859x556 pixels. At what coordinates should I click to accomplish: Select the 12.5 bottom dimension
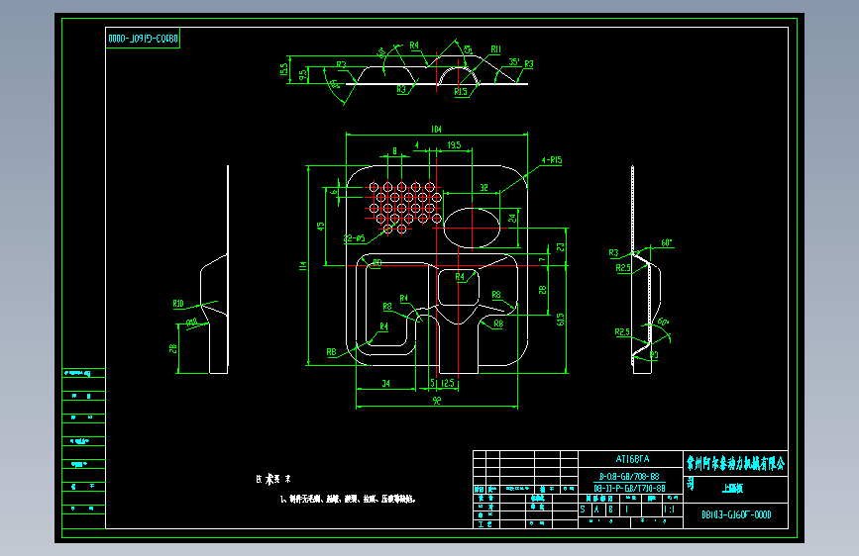448,383
